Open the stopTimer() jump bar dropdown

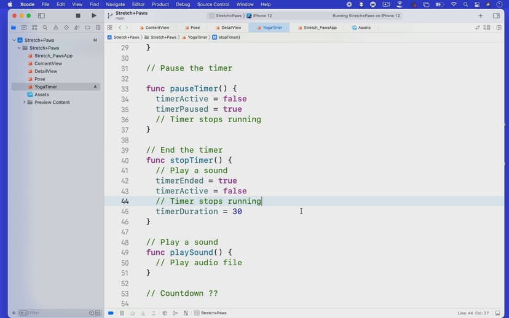(226, 37)
